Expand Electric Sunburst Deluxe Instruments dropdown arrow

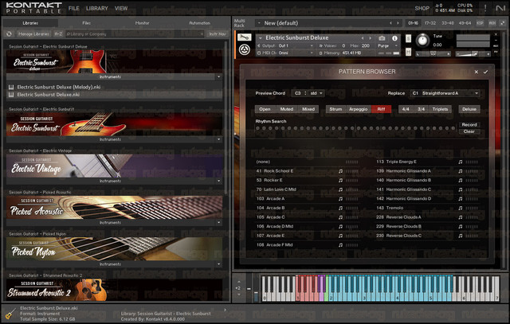pyautogui.click(x=218, y=77)
